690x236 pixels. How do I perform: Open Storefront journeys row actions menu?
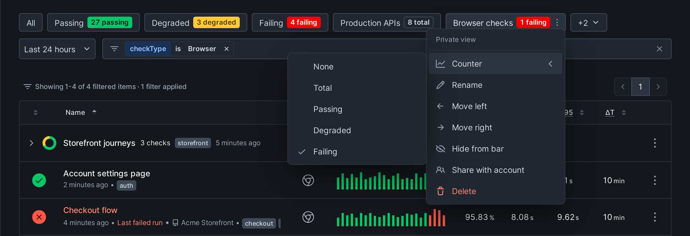(655, 143)
